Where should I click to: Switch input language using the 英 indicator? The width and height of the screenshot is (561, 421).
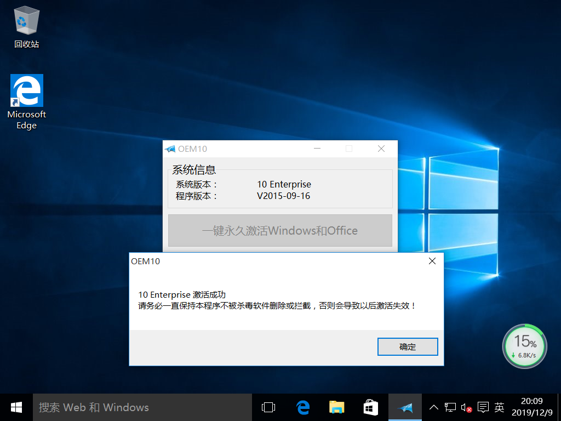(x=499, y=407)
